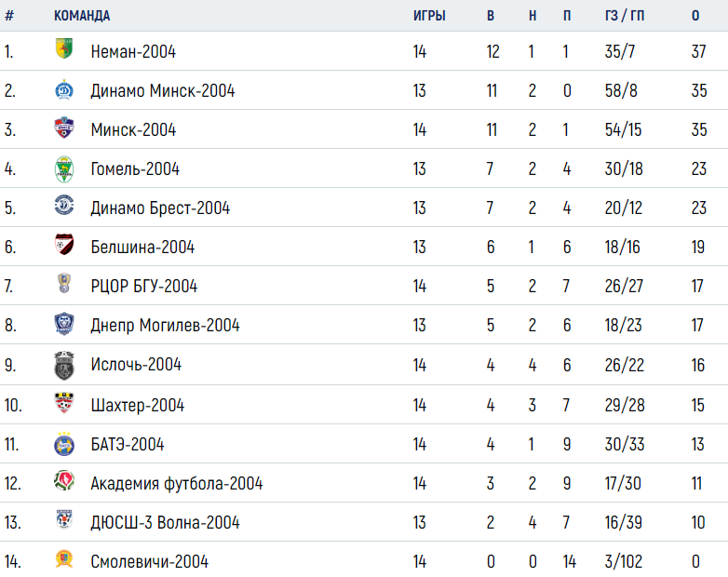Open the БАТЭ-2004 club crest
The height and width of the screenshot is (577, 728).
pyautogui.click(x=64, y=444)
